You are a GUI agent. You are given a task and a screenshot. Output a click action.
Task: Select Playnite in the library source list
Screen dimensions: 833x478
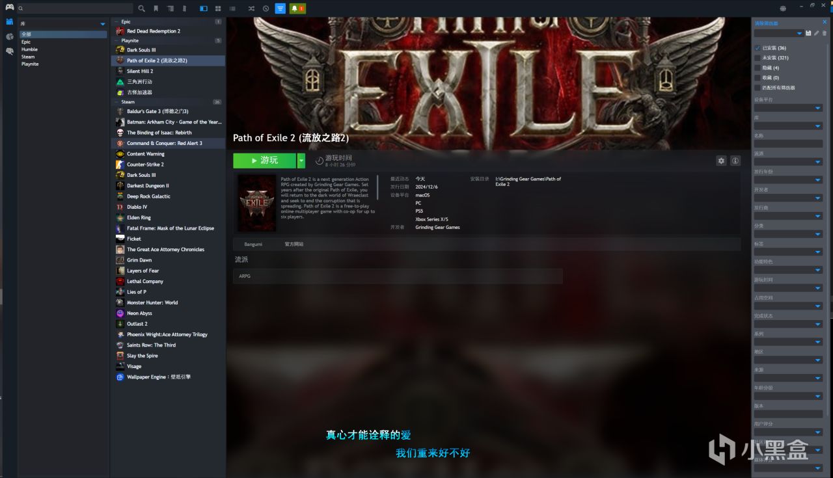point(63,64)
